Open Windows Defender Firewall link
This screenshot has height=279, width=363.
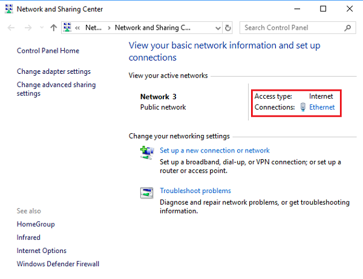pyautogui.click(x=58, y=264)
